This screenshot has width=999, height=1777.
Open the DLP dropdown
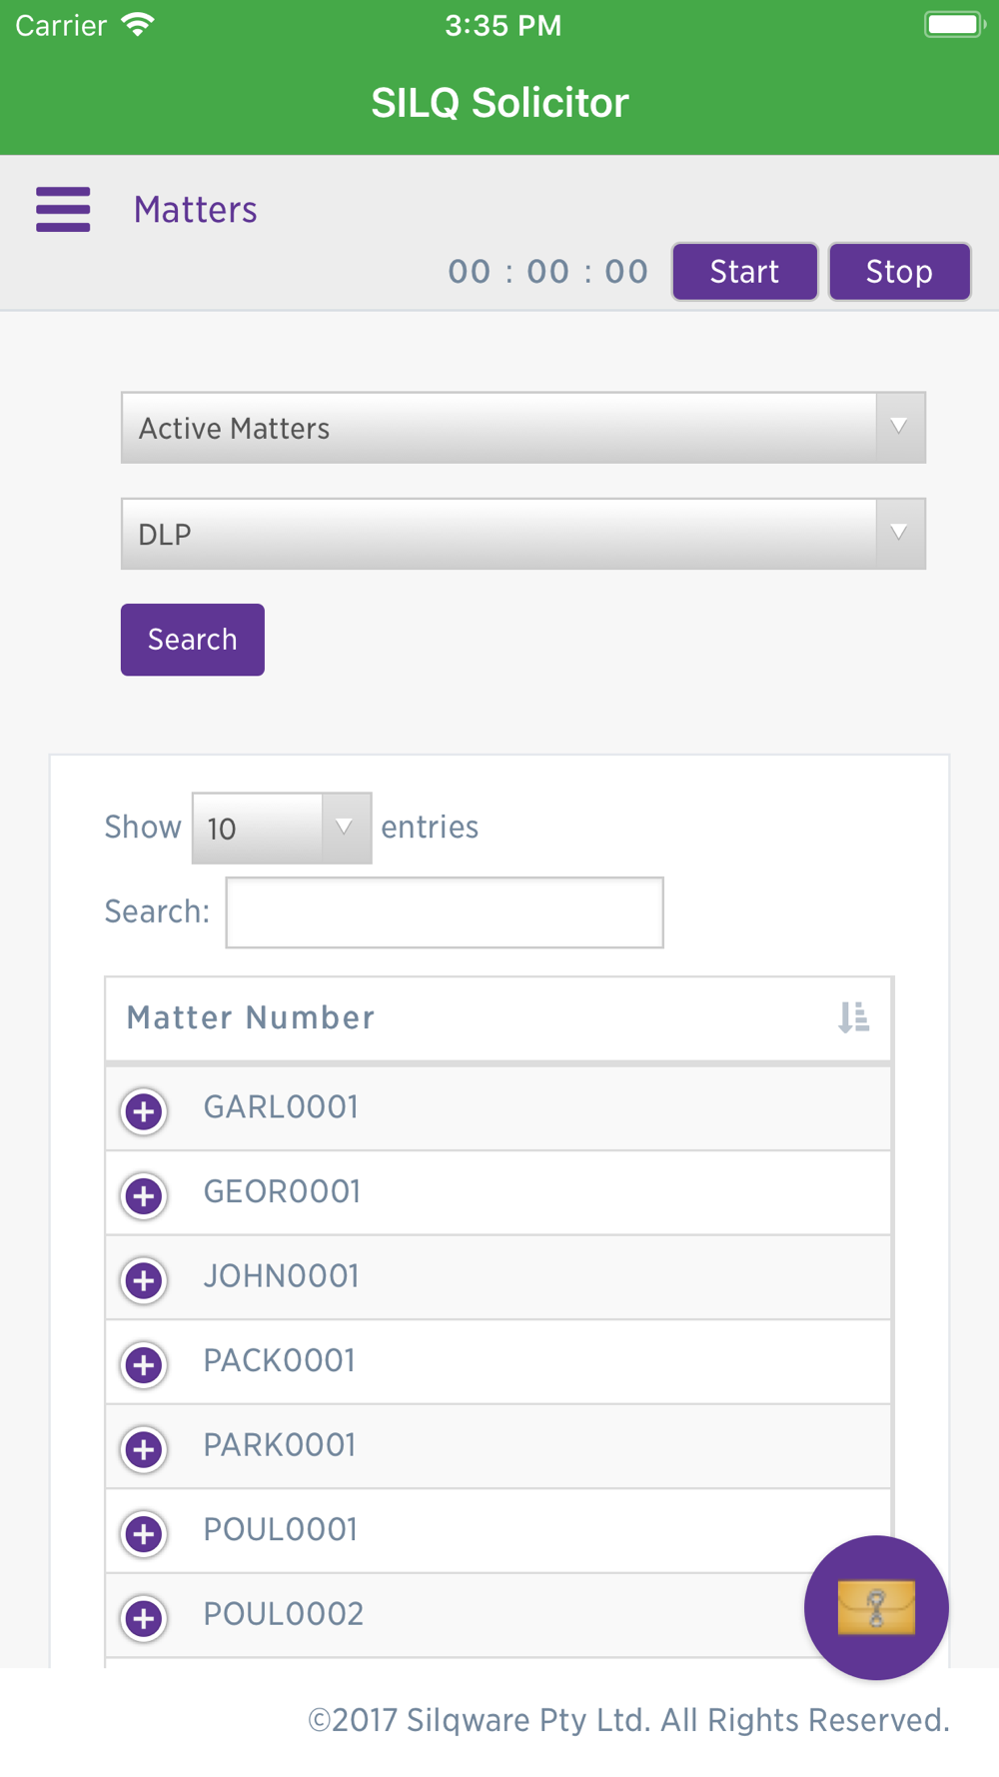[523, 534]
